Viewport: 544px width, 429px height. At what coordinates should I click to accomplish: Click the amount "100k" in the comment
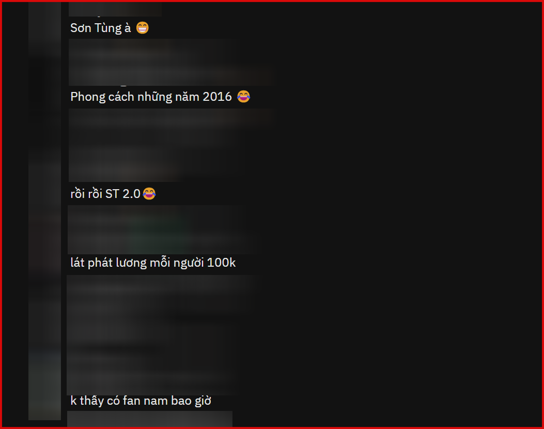(x=221, y=263)
